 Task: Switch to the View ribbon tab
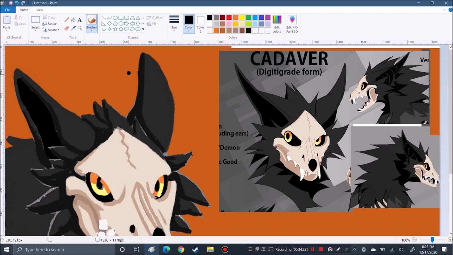tap(39, 10)
